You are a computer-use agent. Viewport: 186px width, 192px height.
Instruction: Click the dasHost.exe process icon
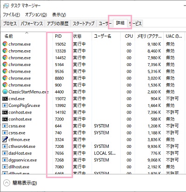pyautogui.click(x=5, y=153)
